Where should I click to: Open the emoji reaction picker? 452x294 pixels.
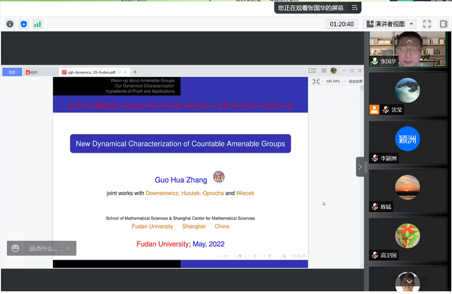click(15, 248)
